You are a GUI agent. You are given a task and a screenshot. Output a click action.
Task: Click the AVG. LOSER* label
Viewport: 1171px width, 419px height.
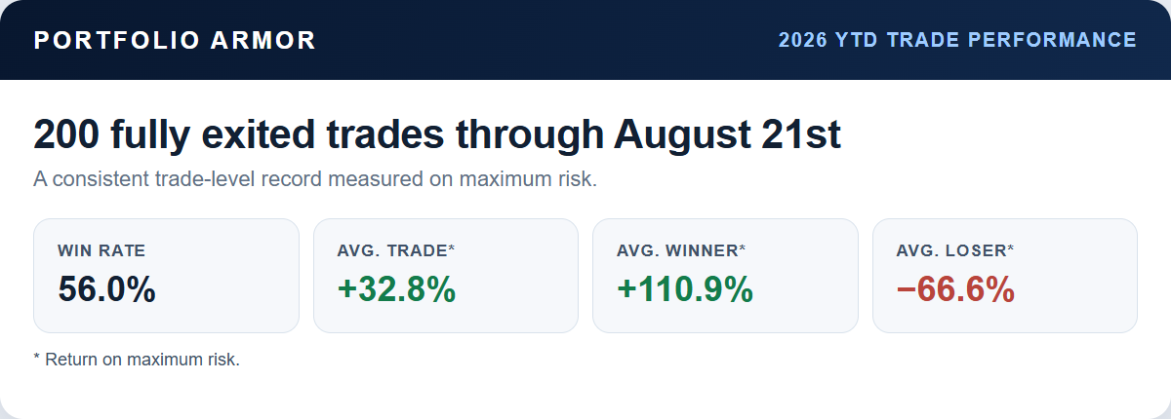pos(954,250)
